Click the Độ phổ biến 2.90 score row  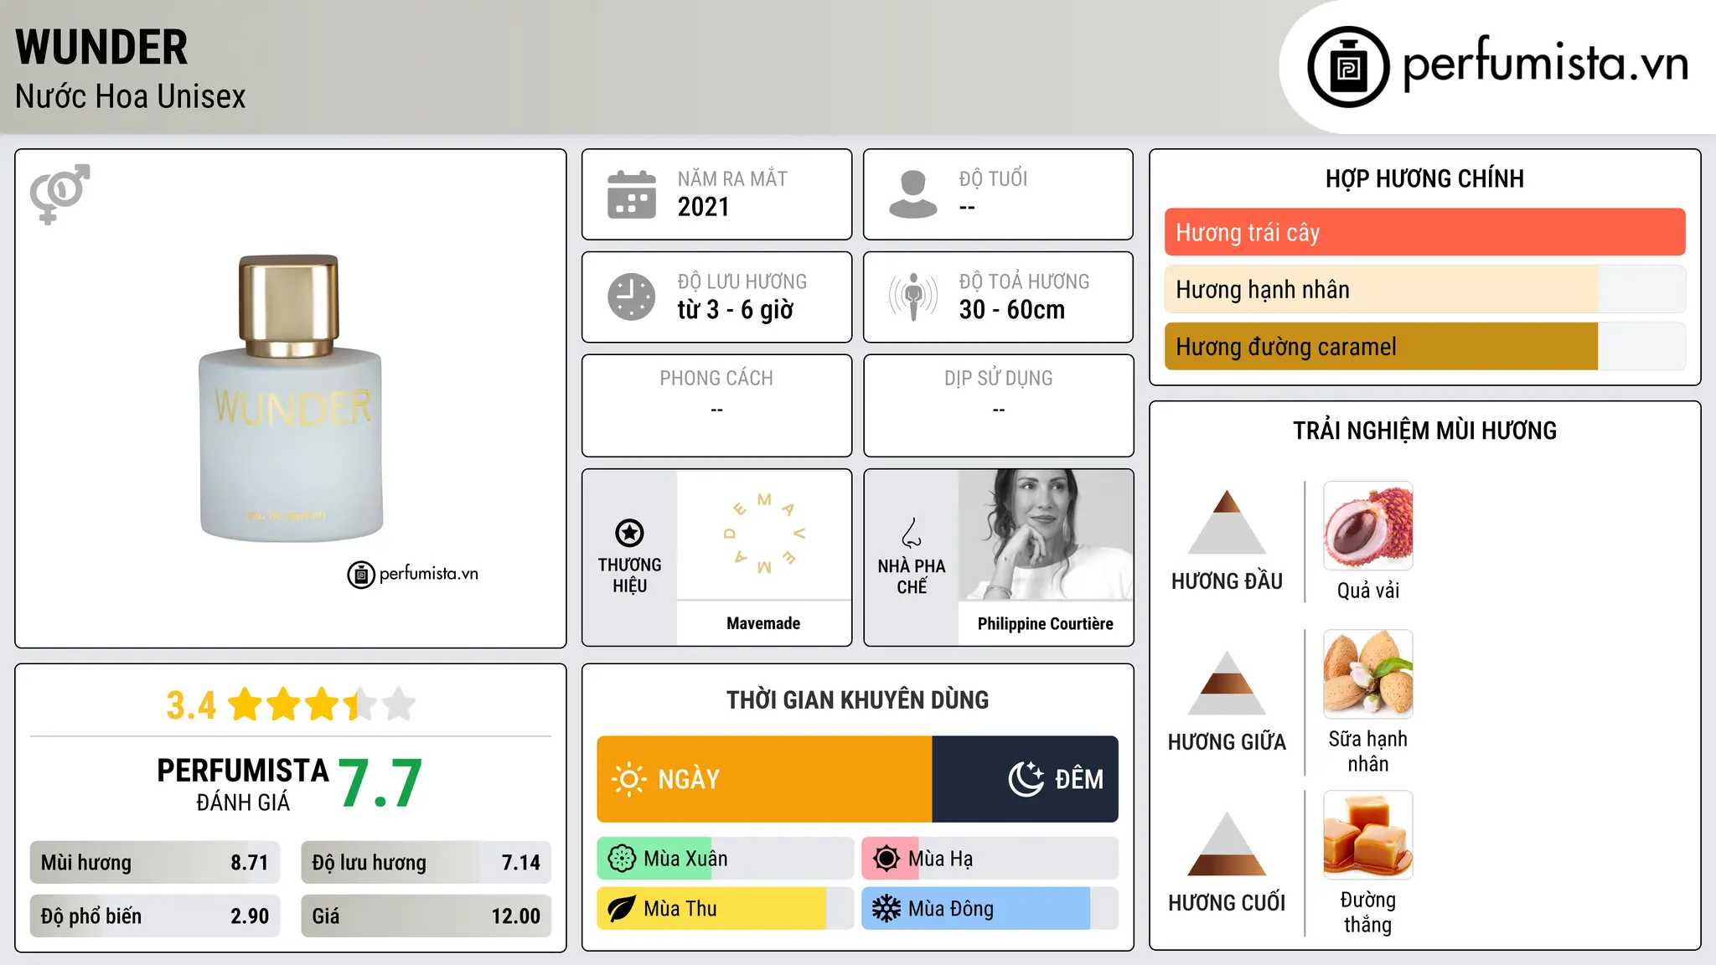coord(155,916)
